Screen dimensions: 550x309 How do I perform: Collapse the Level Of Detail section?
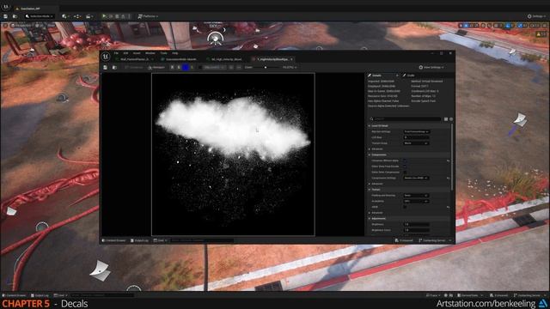tap(369, 126)
